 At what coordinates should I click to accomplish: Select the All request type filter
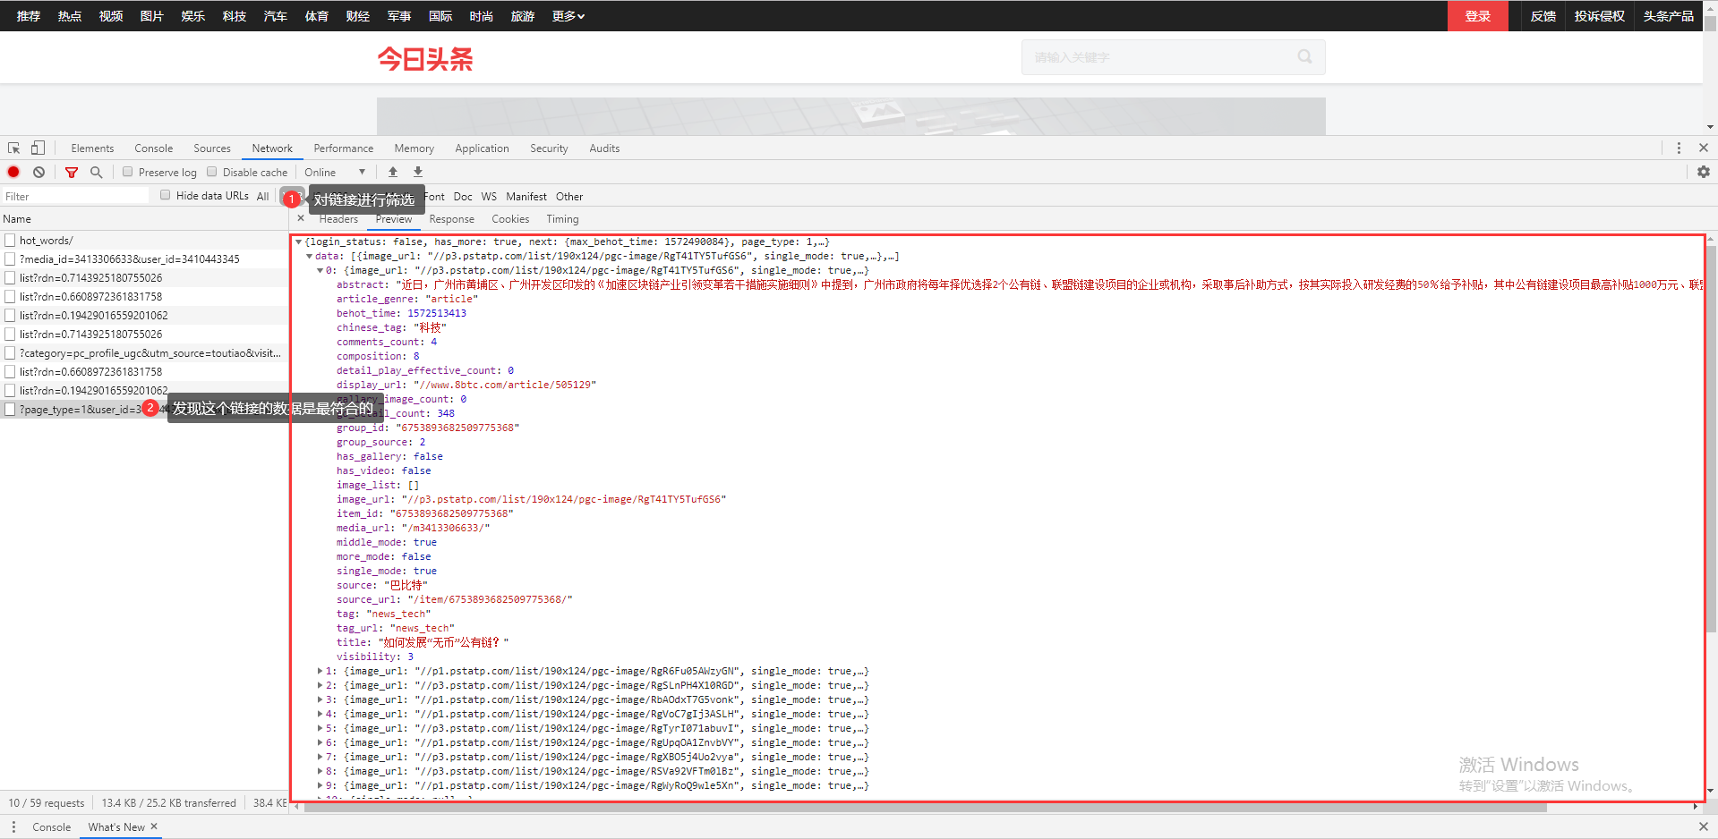262,196
